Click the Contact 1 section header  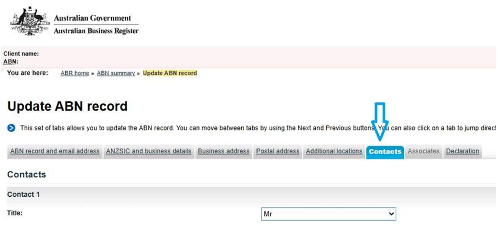click(251, 195)
